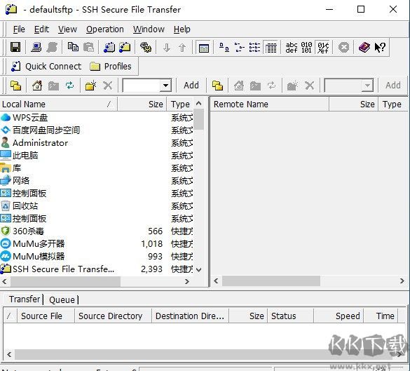This screenshot has width=410, height=371.
Task: Toggle the transfer view window icon
Action: click(204, 48)
